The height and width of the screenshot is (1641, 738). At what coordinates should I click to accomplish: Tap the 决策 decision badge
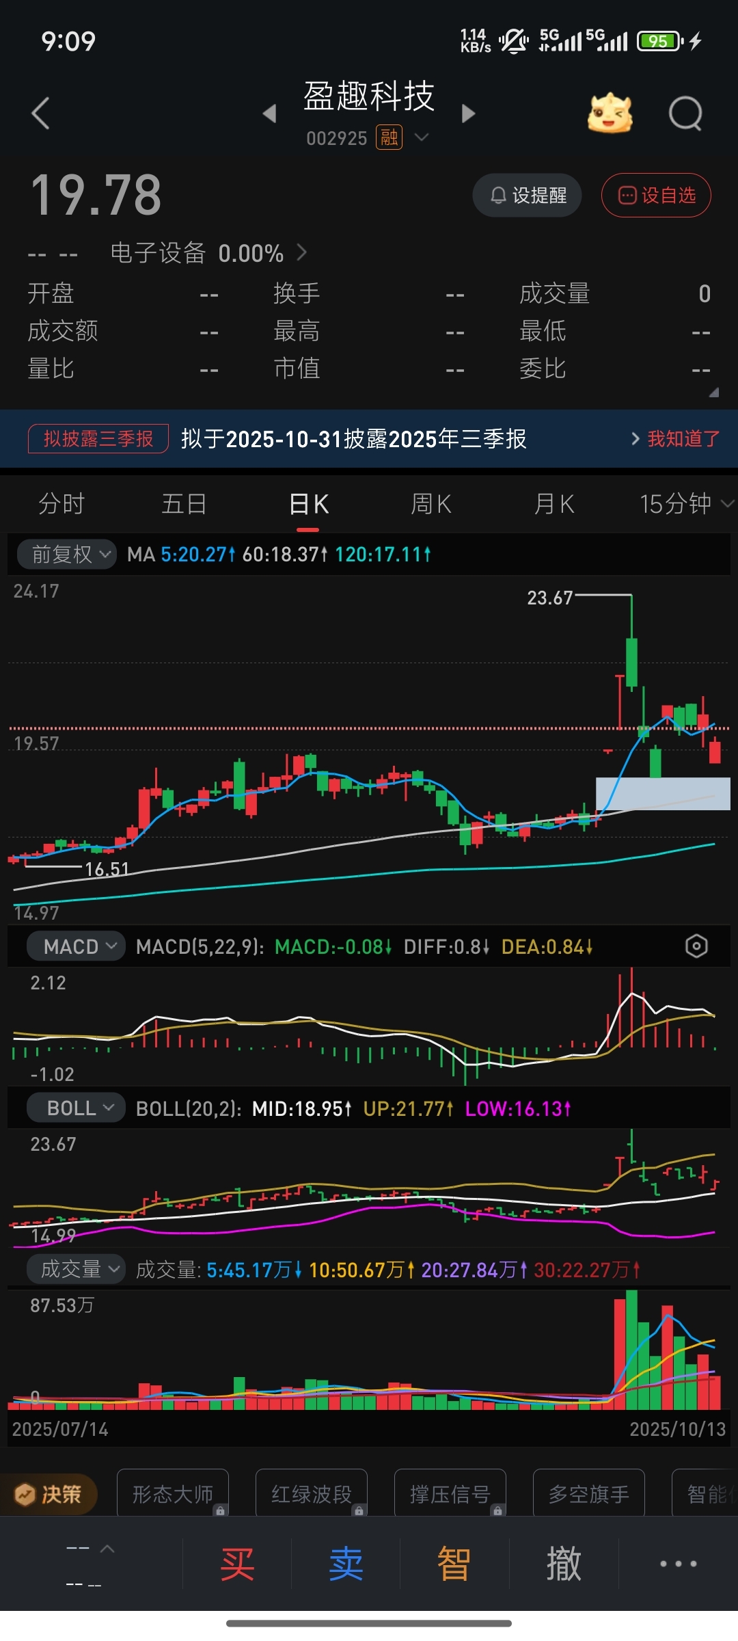tap(49, 1494)
